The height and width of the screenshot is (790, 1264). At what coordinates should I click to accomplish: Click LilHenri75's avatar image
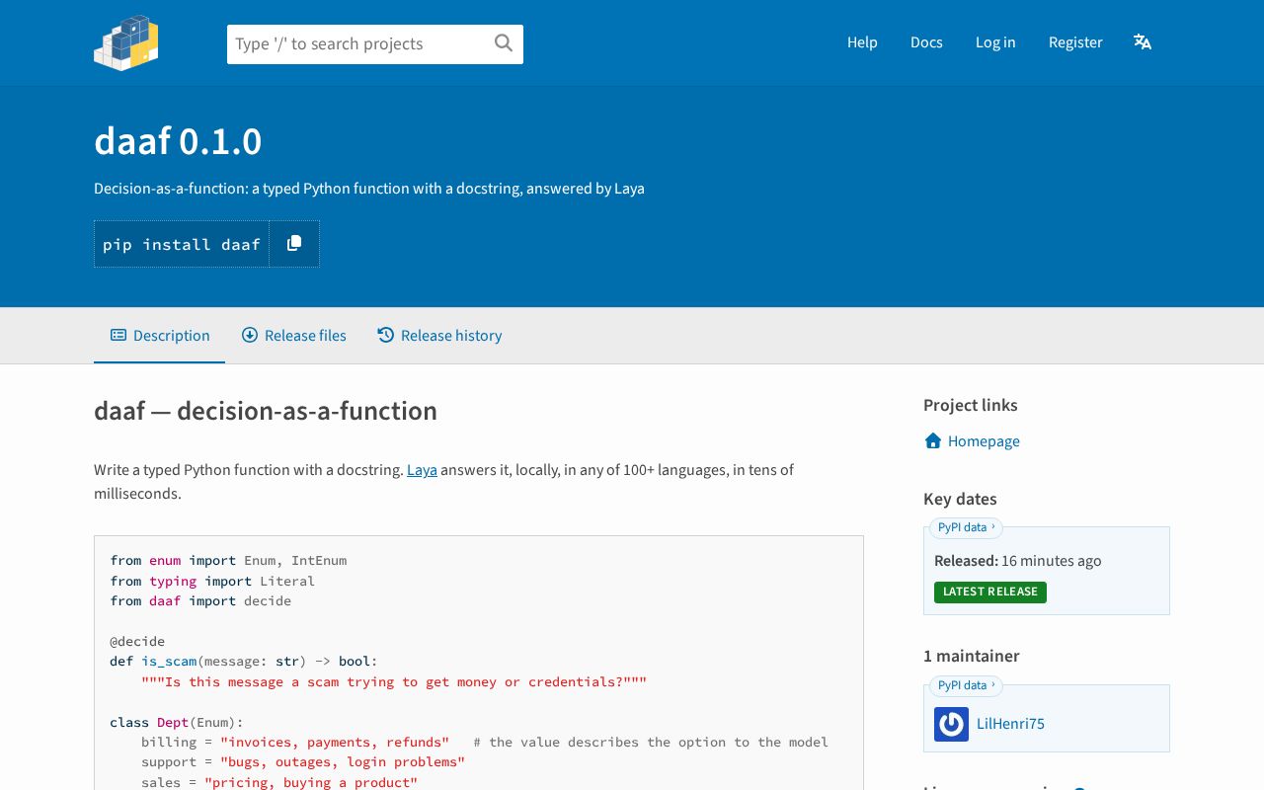pyautogui.click(x=951, y=724)
